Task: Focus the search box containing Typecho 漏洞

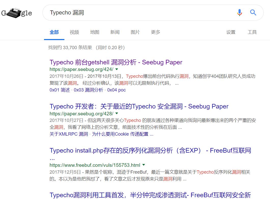Action: pyautogui.click(x=153, y=12)
